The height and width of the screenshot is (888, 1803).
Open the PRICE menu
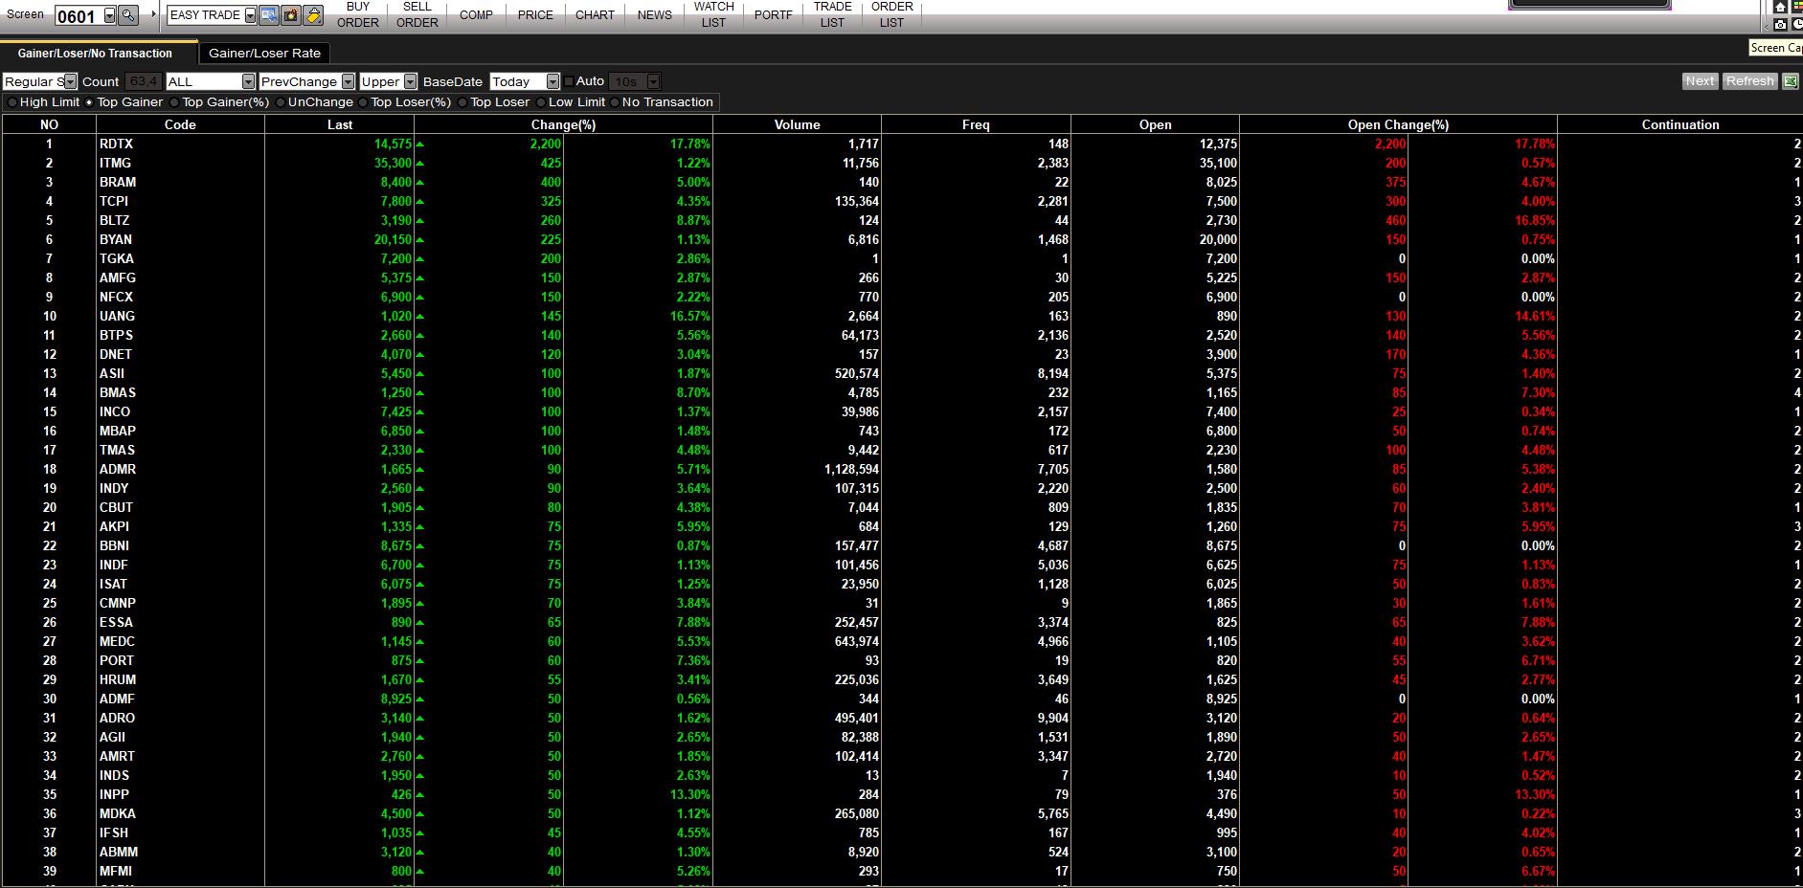point(535,14)
